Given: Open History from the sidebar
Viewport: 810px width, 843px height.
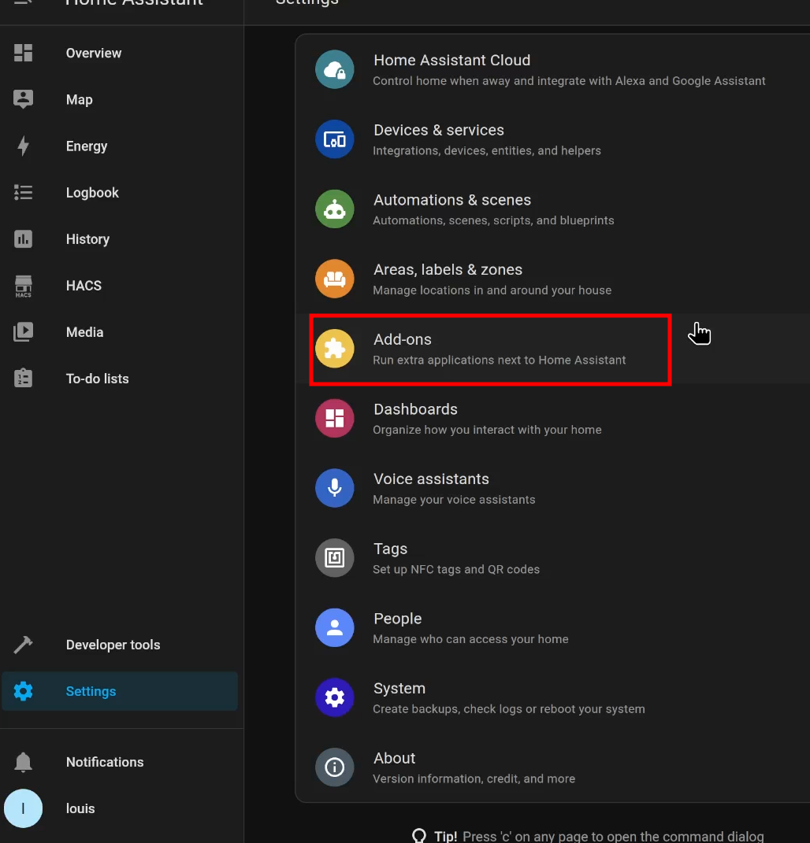Looking at the screenshot, I should tap(87, 239).
